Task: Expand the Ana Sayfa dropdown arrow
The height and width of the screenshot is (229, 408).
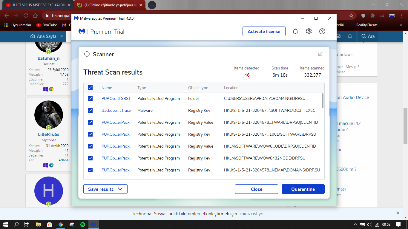Action: click(62, 36)
